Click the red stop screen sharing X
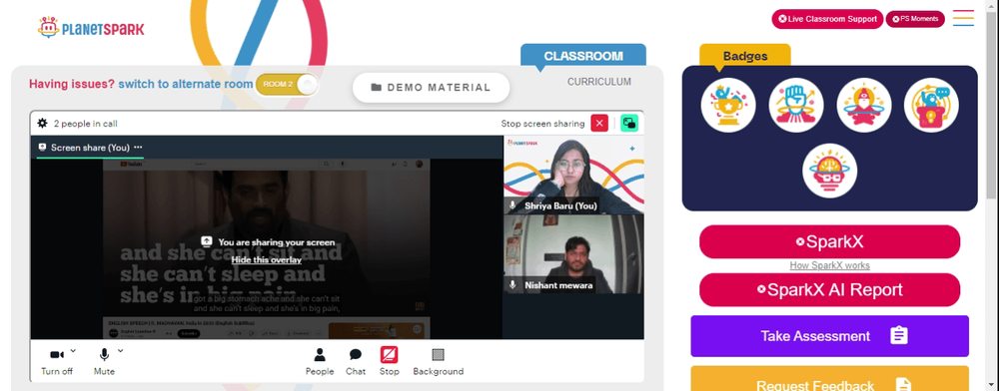The height and width of the screenshot is (391, 999). pyautogui.click(x=599, y=124)
